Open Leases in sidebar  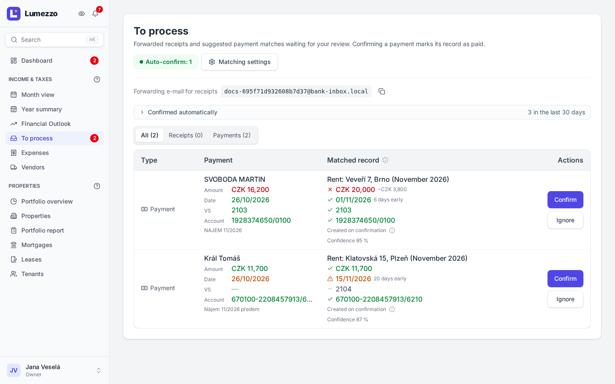pos(54,259)
